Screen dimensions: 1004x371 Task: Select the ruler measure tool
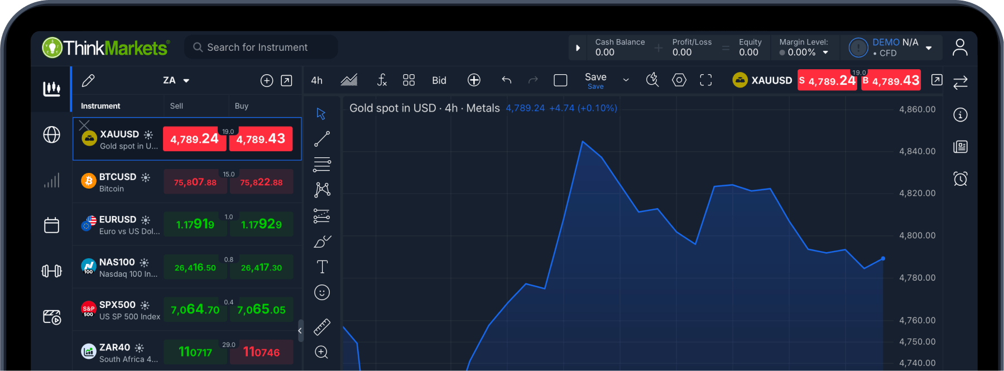click(x=322, y=327)
